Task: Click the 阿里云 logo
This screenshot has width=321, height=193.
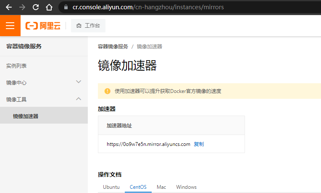Action: (43, 26)
